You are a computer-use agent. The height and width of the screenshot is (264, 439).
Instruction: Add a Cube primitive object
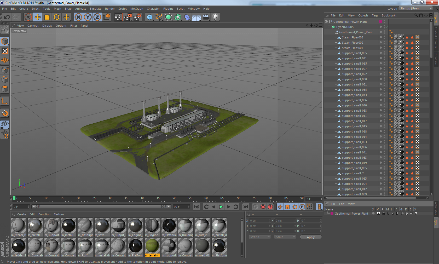tap(149, 17)
